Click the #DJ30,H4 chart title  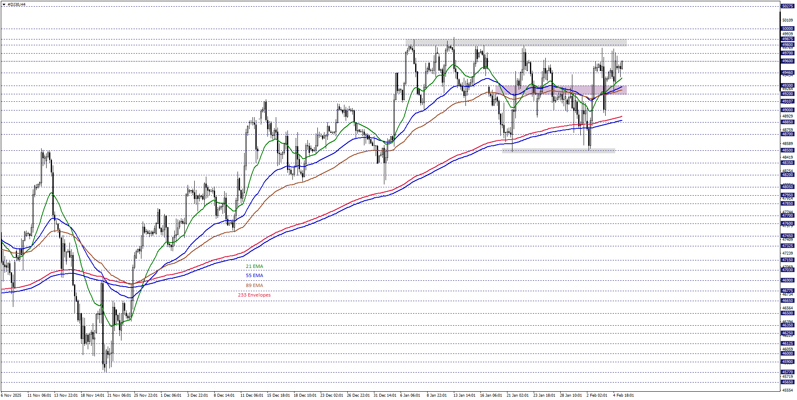17,5
